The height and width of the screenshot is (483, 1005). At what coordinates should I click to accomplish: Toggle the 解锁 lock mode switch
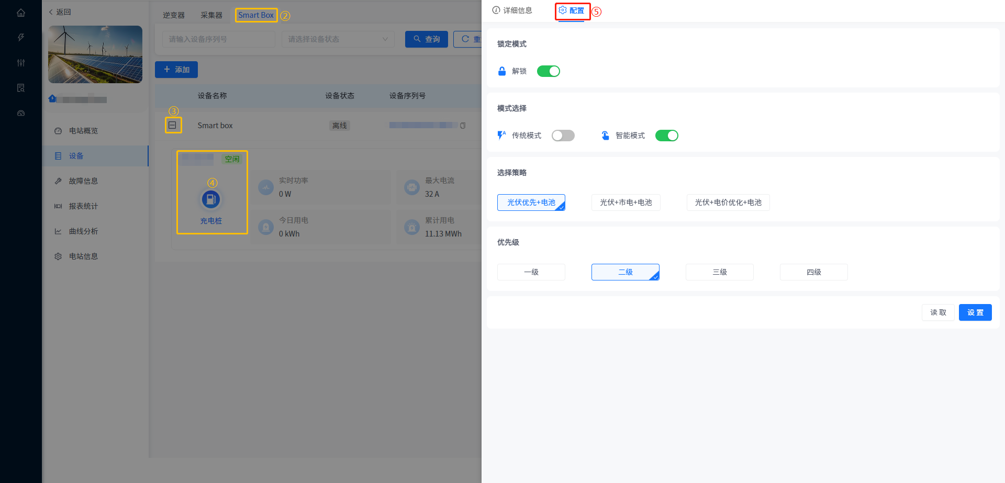pos(548,71)
